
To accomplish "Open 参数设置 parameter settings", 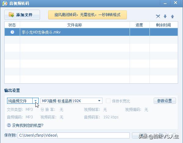I will pyautogui.click(x=165, y=101).
